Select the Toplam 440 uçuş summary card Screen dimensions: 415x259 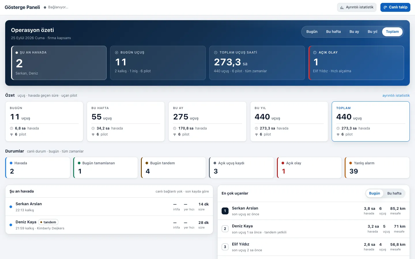pyautogui.click(x=371, y=121)
